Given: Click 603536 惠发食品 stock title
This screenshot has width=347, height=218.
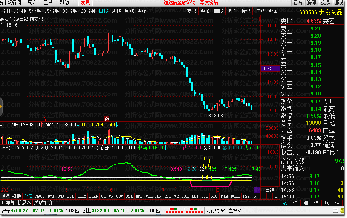Looking at the screenshot, I should click(x=321, y=12).
